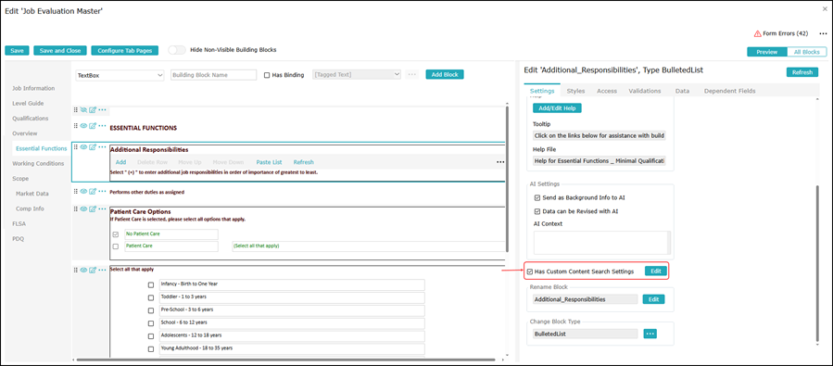Click the Building Block Name field
The image size is (833, 366).
[213, 75]
